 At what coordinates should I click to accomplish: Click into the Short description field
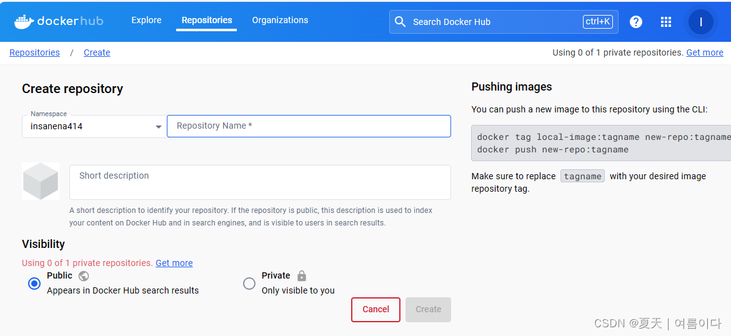(260, 182)
